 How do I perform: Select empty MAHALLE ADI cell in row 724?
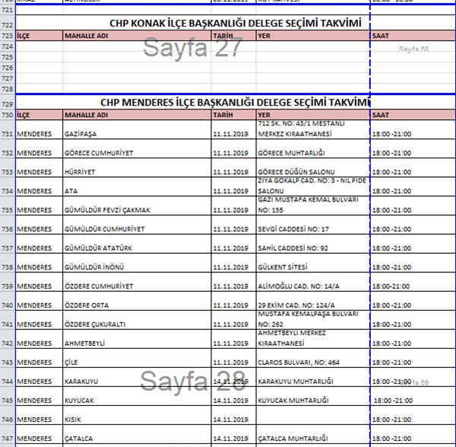pyautogui.click(x=137, y=46)
